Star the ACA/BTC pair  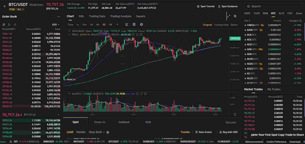245,35
